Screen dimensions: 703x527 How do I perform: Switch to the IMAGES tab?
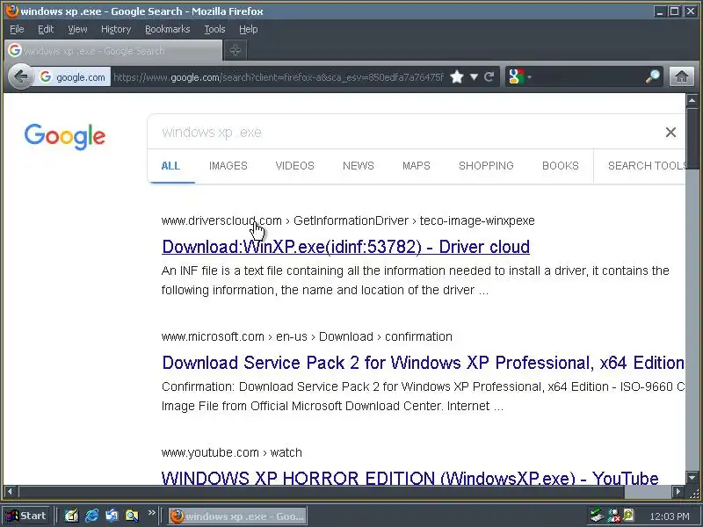(x=228, y=166)
